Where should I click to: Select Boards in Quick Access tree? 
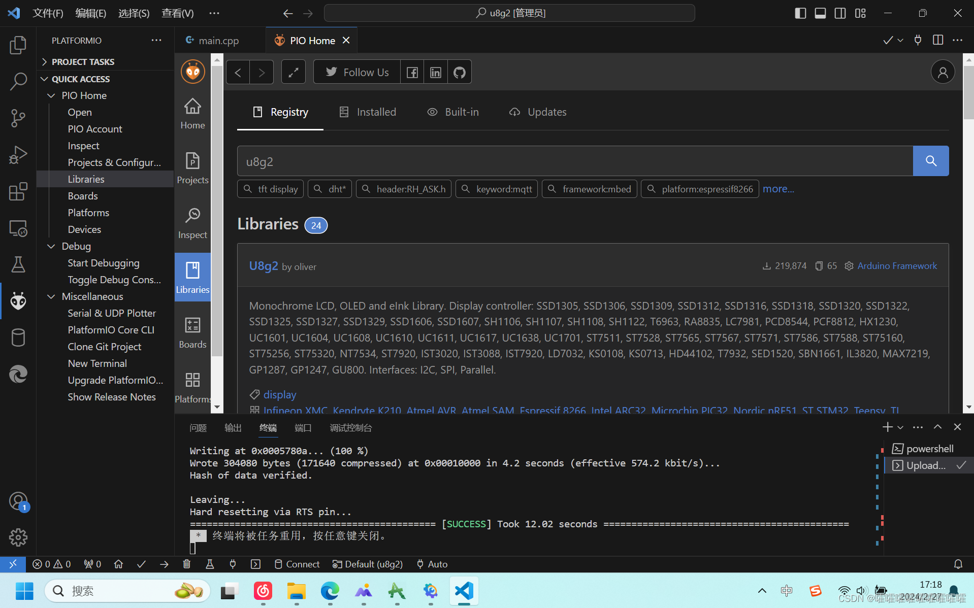[83, 196]
